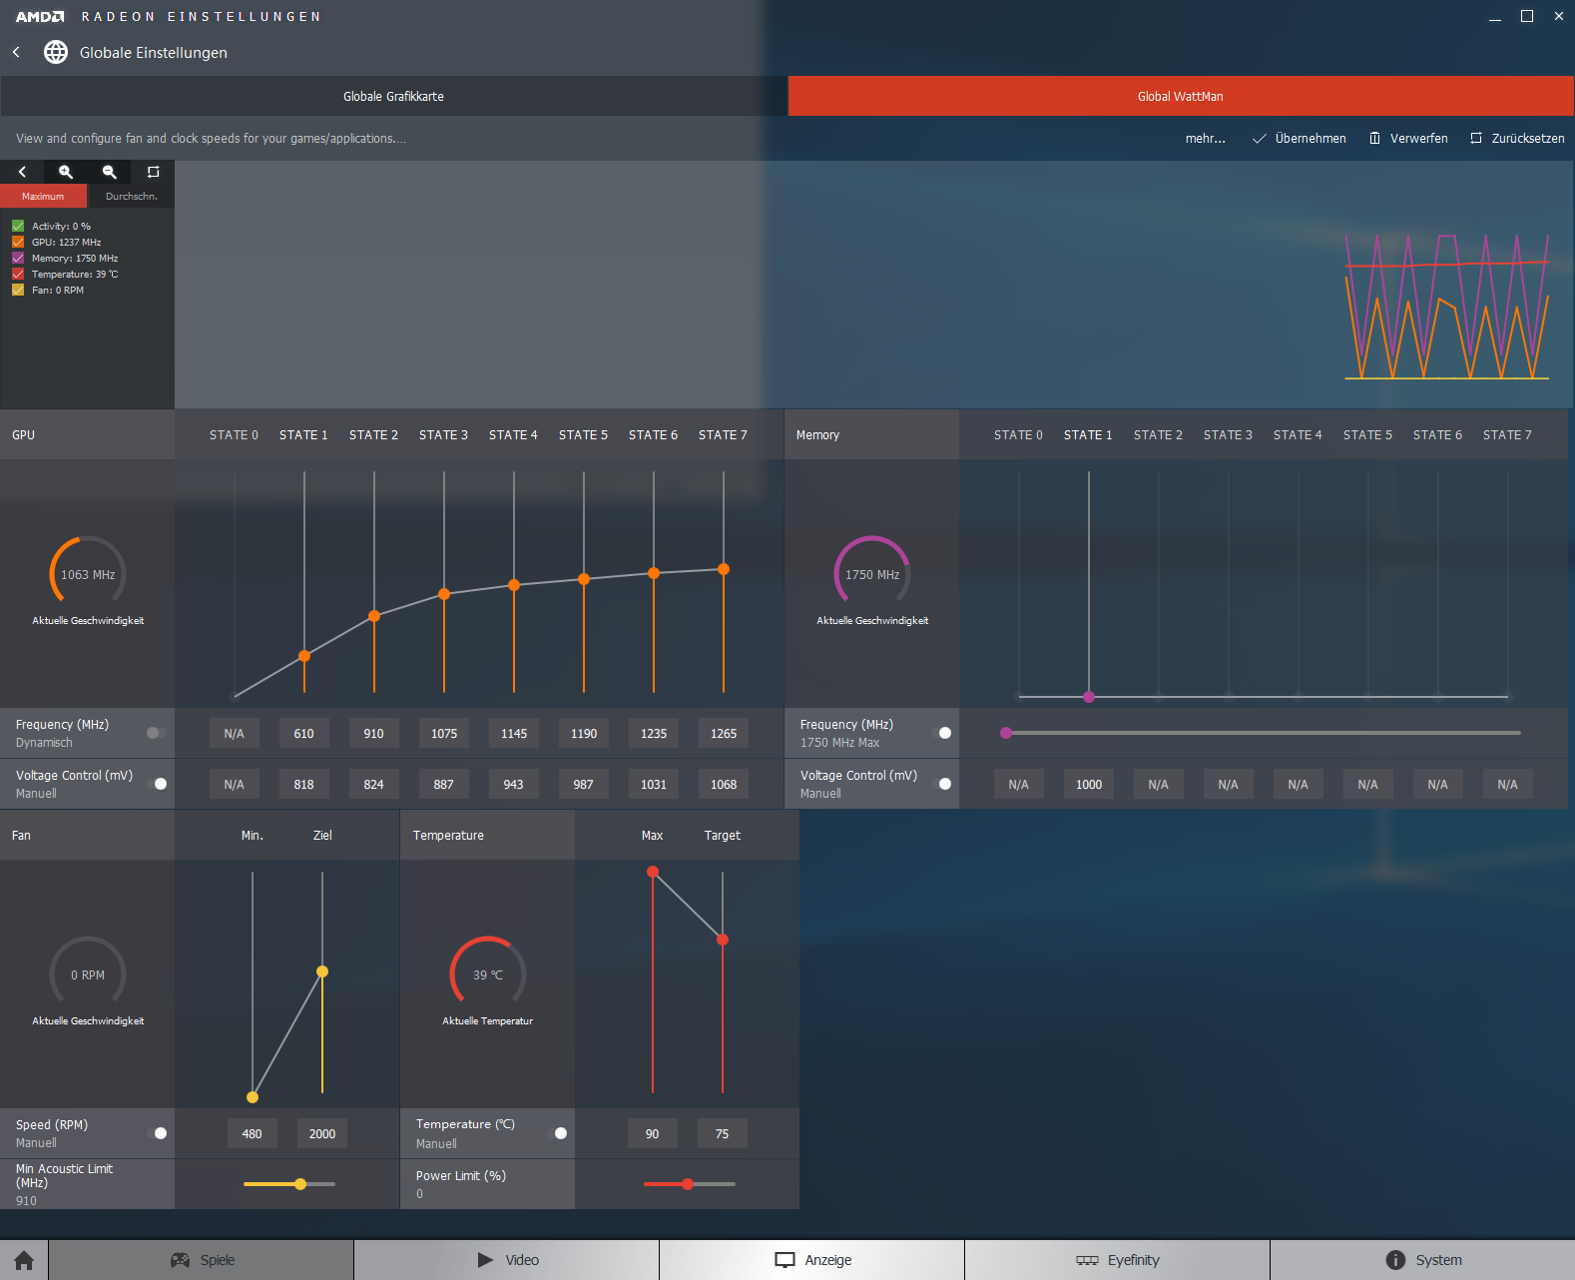The width and height of the screenshot is (1575, 1280).
Task: Toggle the Memory clock checkbox
Action: point(18,258)
